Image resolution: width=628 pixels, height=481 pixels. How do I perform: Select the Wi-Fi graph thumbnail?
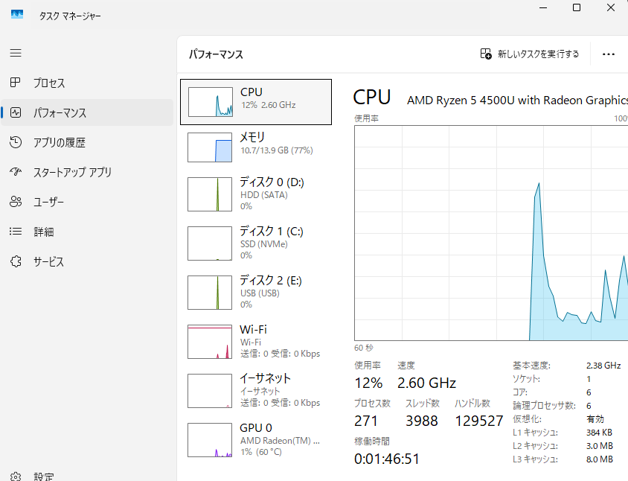210,342
